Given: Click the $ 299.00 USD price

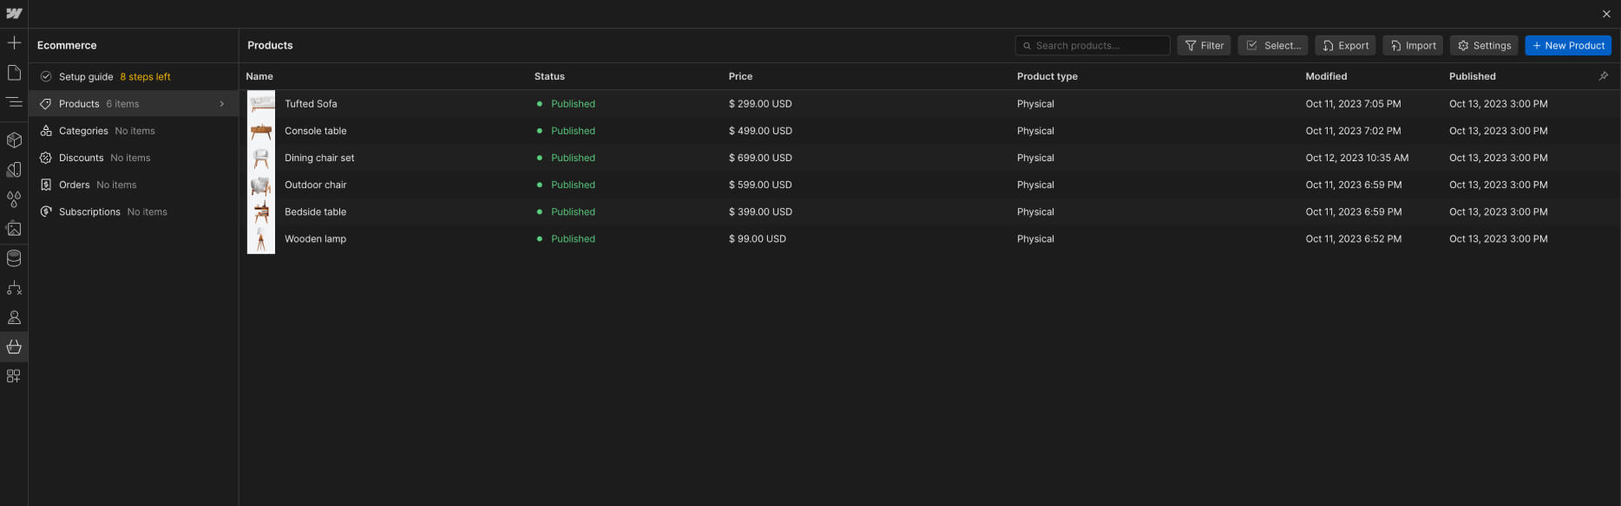Looking at the screenshot, I should point(760,104).
